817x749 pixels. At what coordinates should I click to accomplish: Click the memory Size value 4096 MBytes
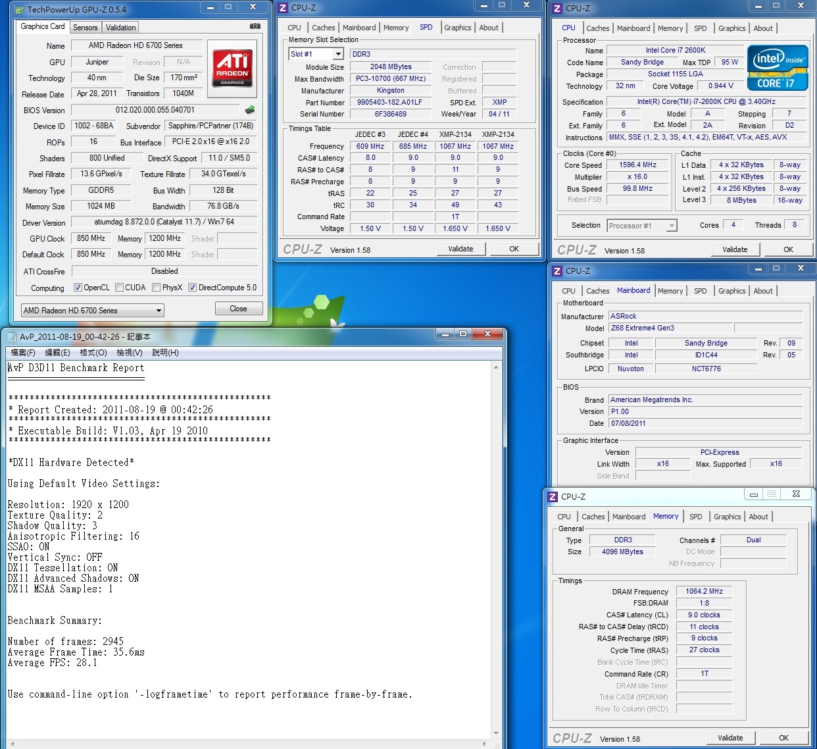coord(622,552)
